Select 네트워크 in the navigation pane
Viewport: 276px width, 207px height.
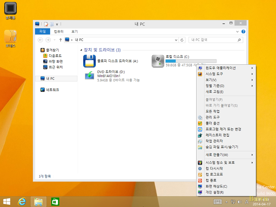click(x=50, y=90)
